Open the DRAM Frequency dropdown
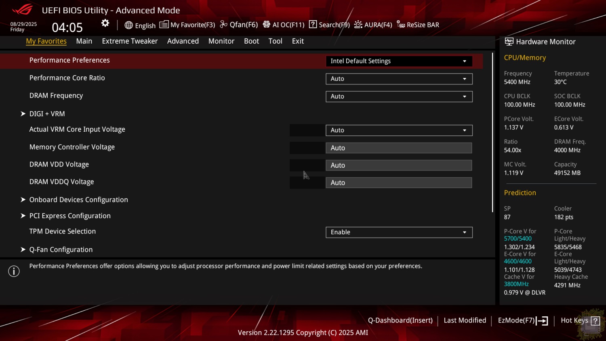 coord(399,97)
